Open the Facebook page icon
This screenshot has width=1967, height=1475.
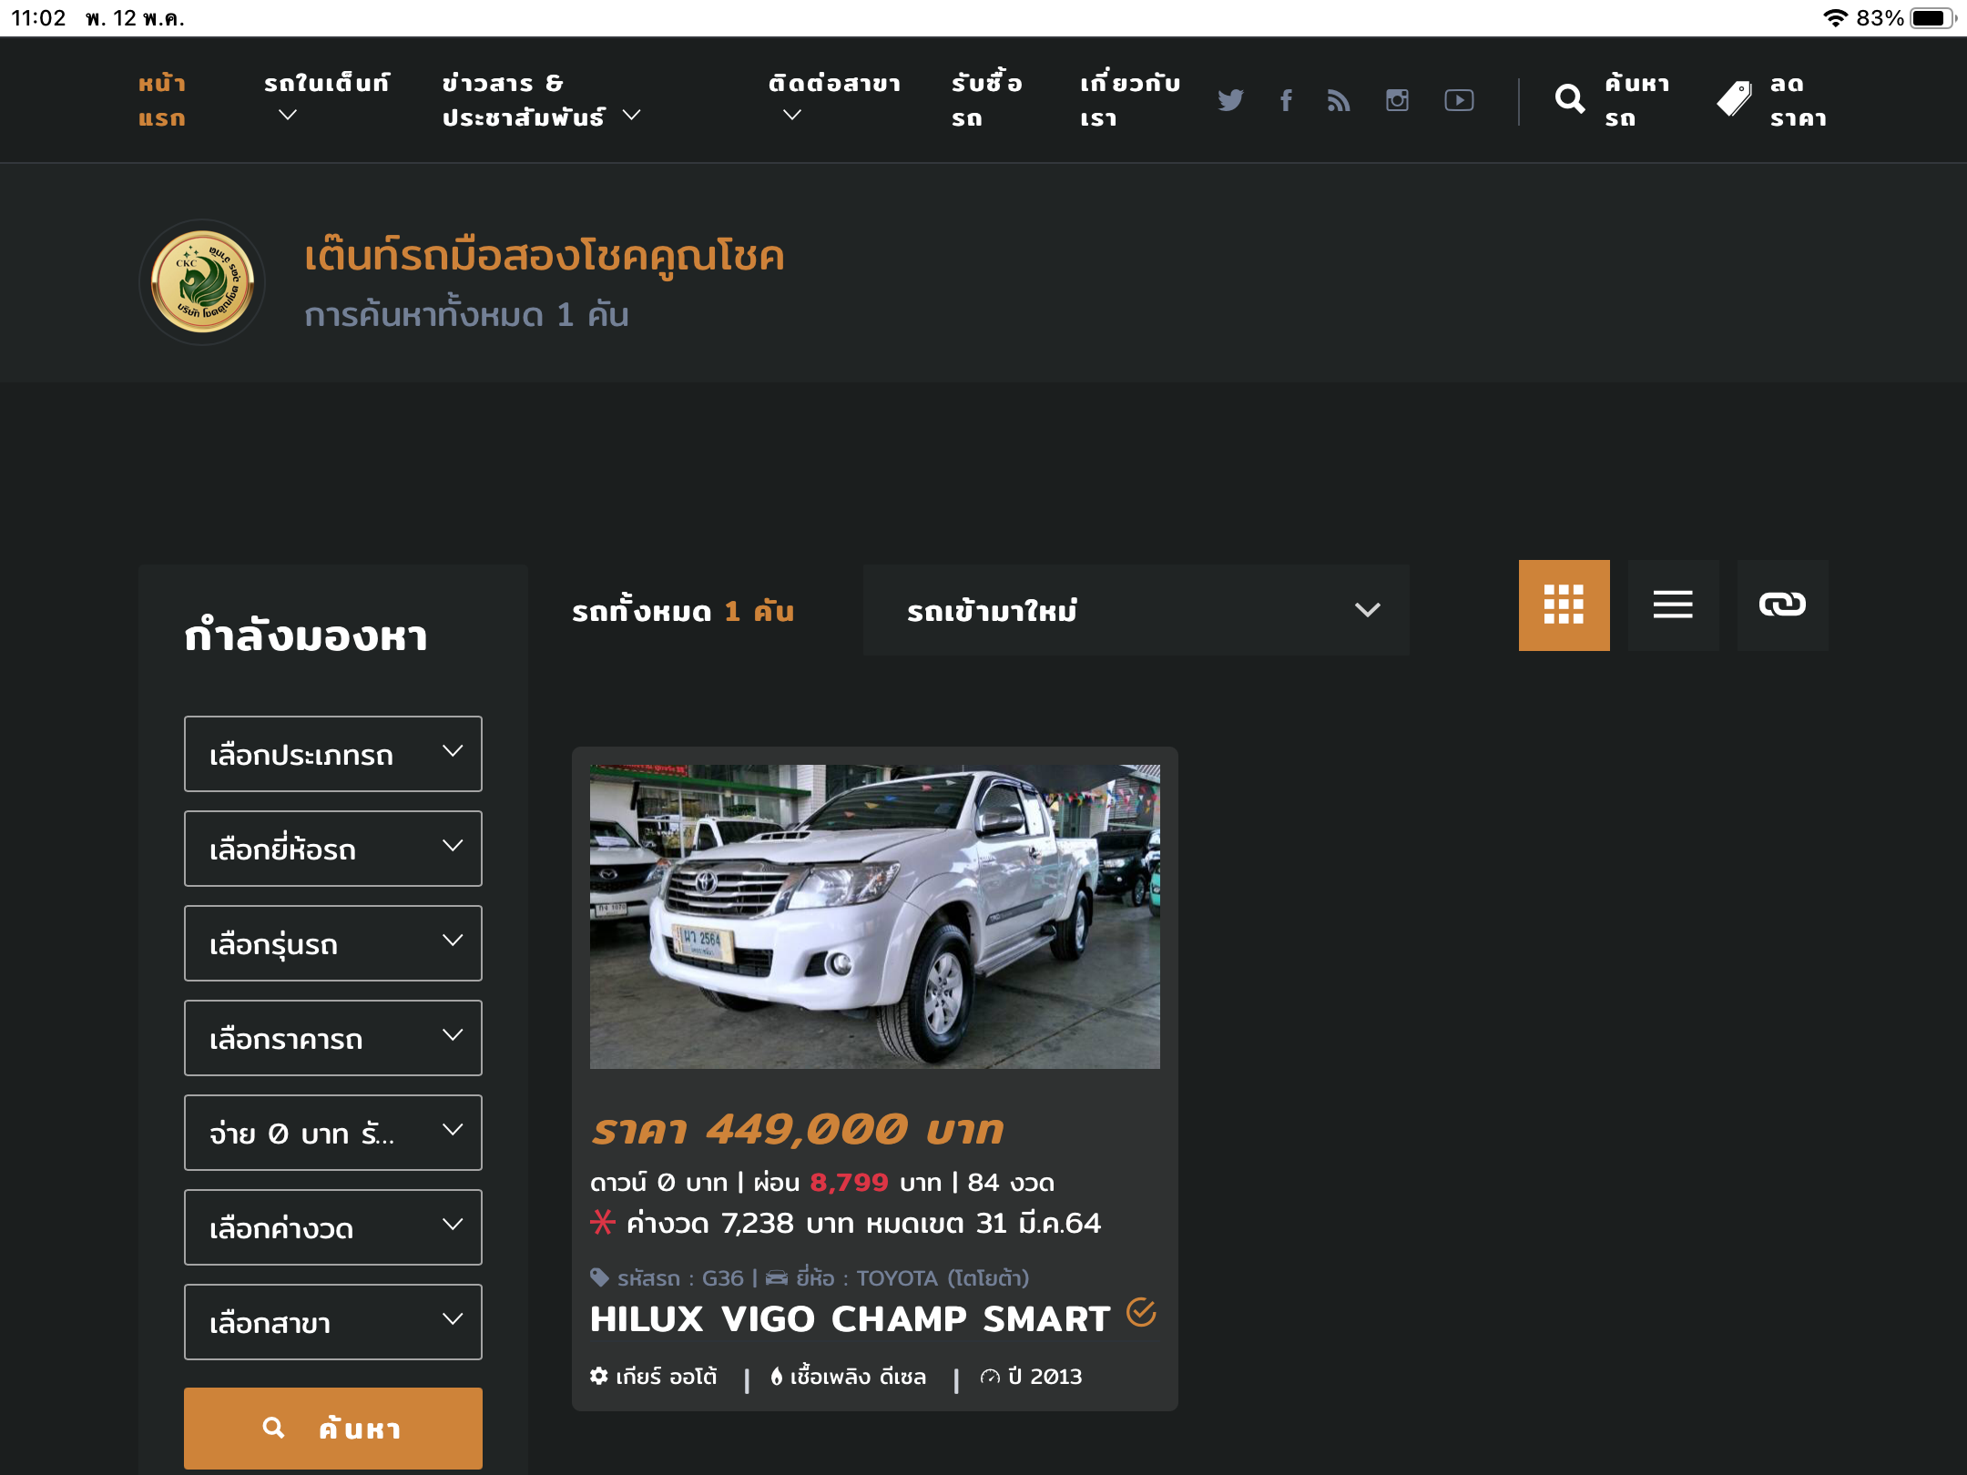coord(1286,100)
